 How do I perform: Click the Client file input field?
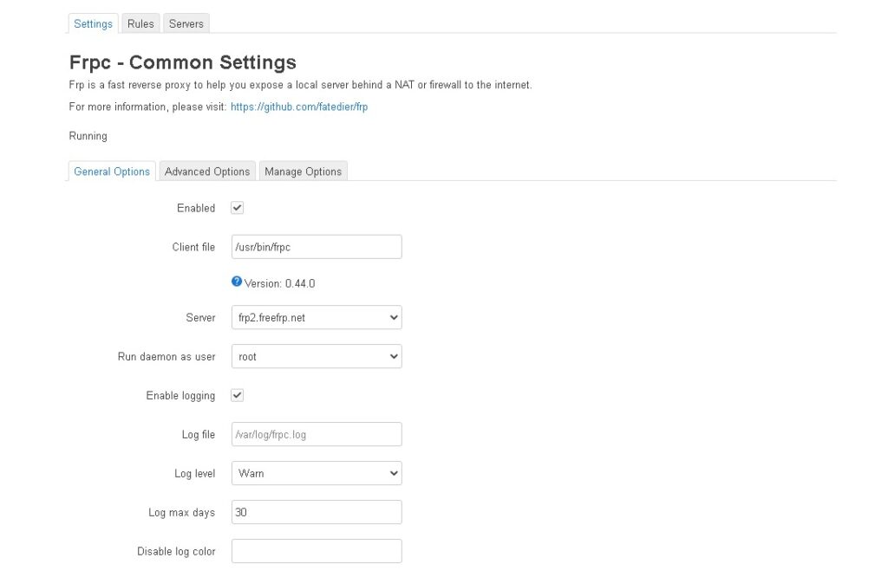[317, 247]
